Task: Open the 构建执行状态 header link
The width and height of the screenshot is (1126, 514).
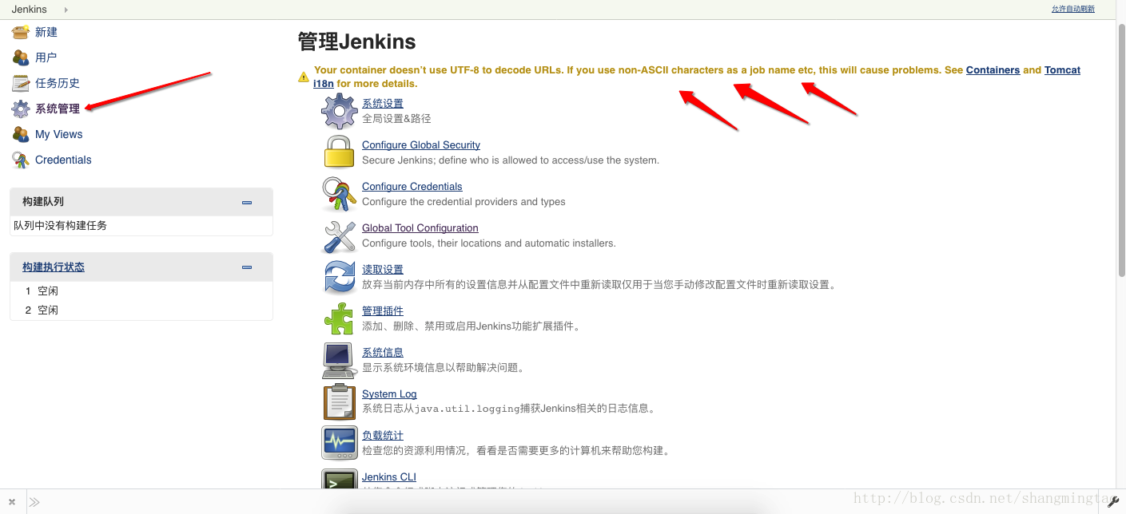Action: (54, 267)
